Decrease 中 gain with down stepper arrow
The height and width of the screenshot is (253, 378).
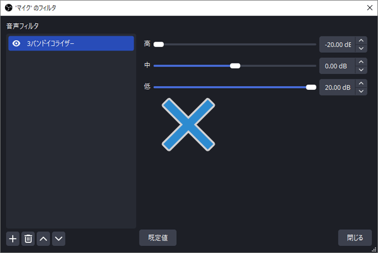[361, 70]
